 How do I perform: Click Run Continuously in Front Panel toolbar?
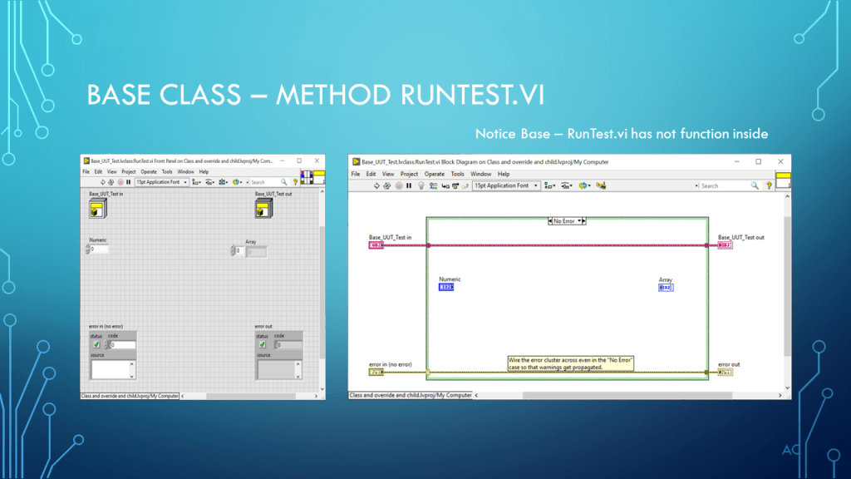pos(111,182)
